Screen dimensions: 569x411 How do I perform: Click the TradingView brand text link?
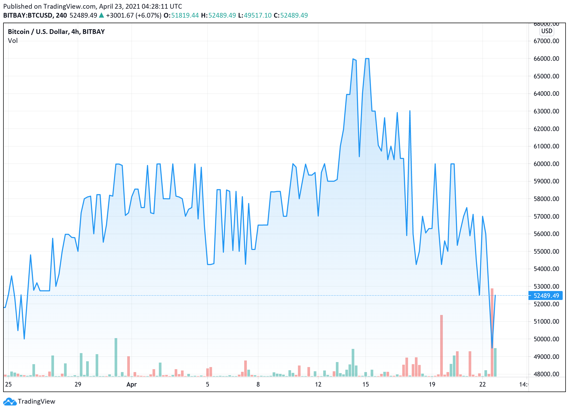pos(36,402)
